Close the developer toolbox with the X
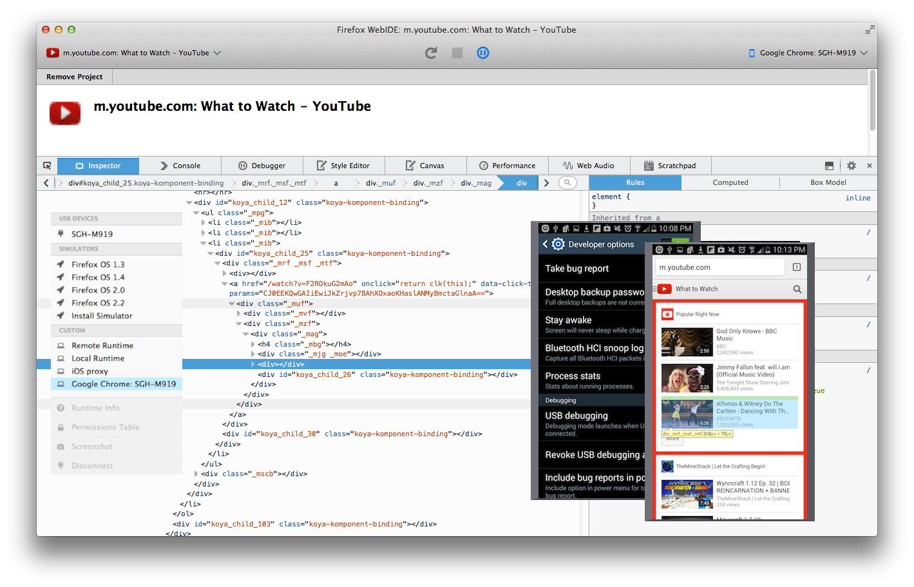The height and width of the screenshot is (587, 914). [x=869, y=166]
